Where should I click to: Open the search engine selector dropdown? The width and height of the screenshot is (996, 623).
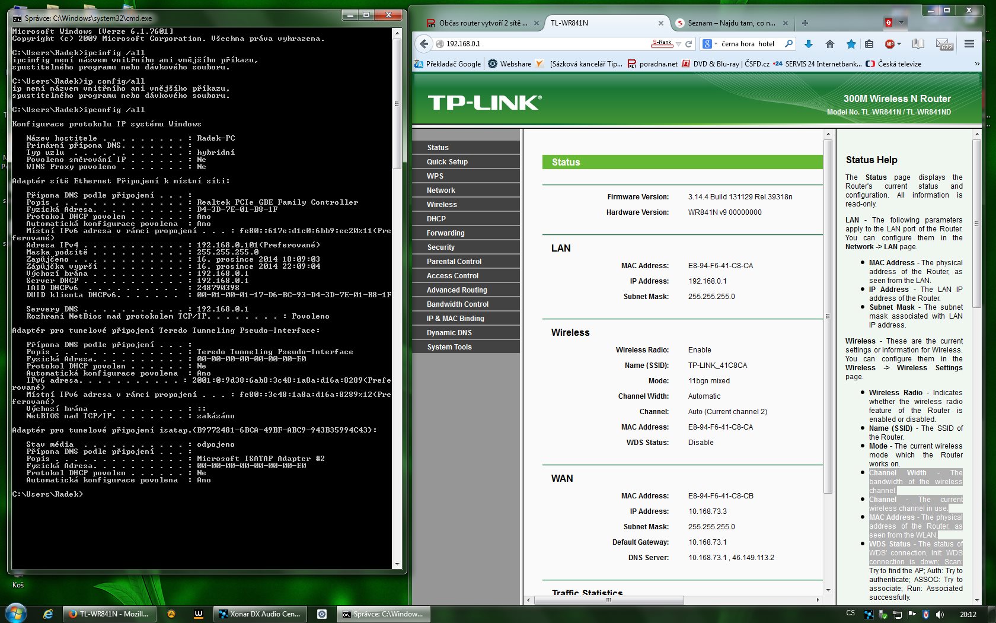pos(710,44)
